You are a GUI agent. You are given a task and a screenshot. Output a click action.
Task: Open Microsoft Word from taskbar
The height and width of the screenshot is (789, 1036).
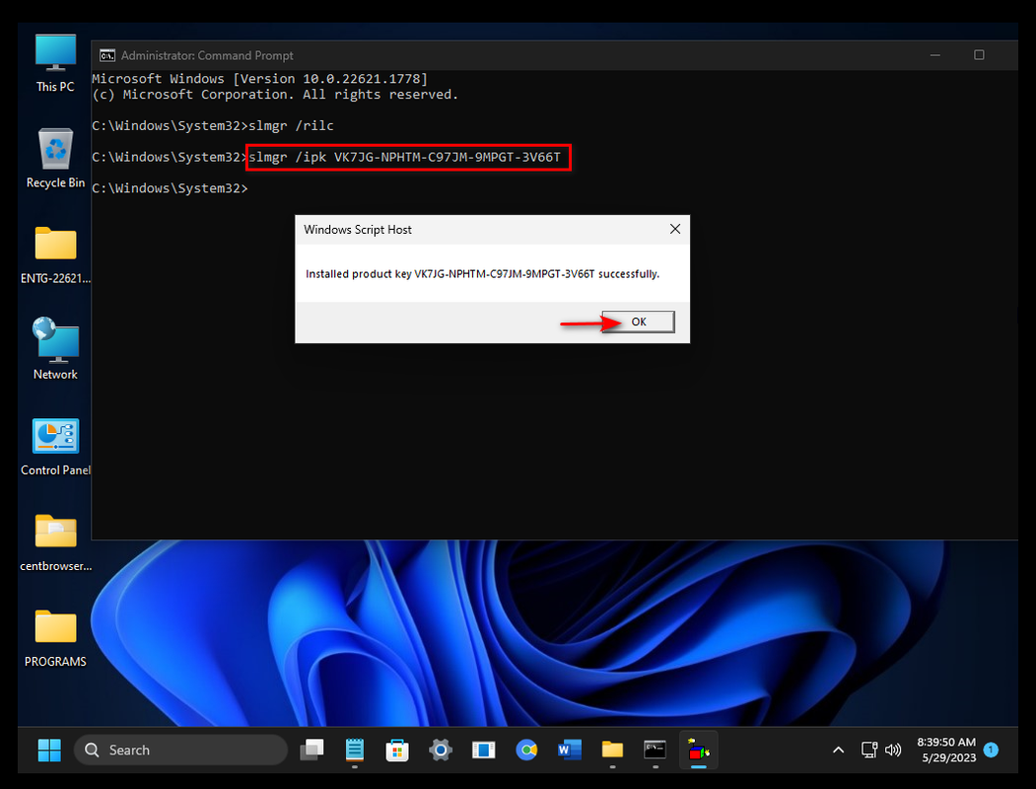(x=570, y=750)
